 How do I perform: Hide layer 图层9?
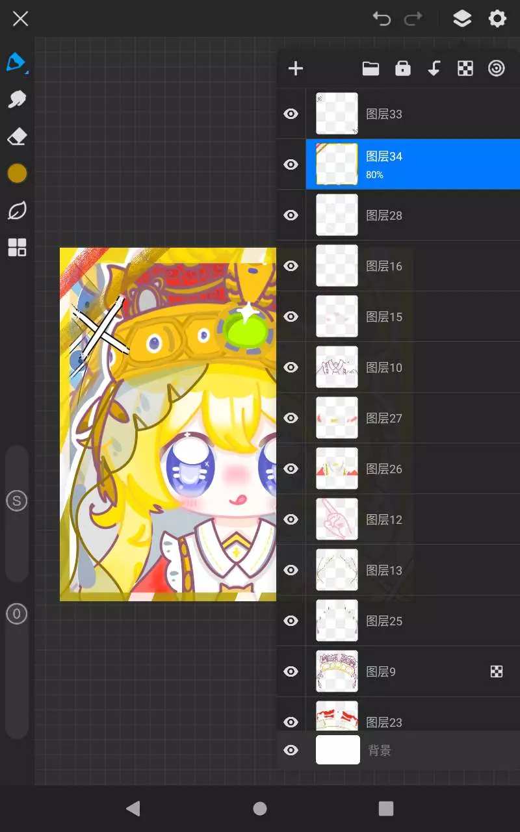[x=291, y=671]
